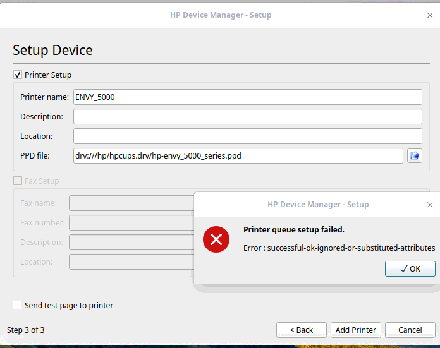Close the error dialog with X

point(430,205)
